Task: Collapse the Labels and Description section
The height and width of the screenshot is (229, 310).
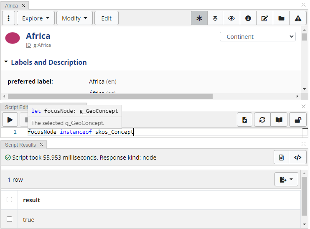Action: tap(6, 62)
